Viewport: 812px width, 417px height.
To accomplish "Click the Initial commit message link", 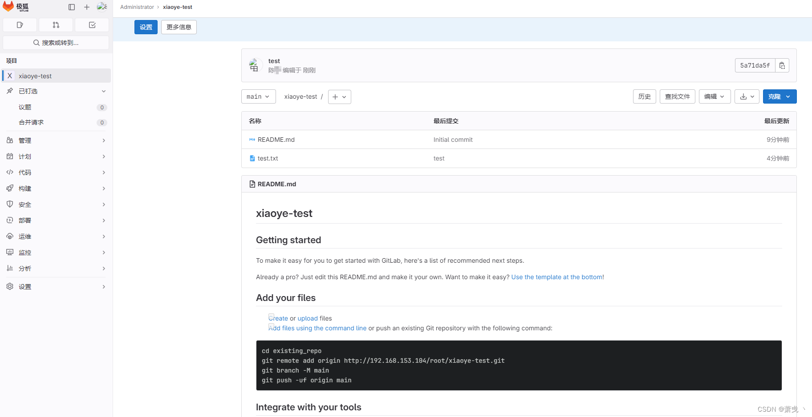I will [453, 140].
